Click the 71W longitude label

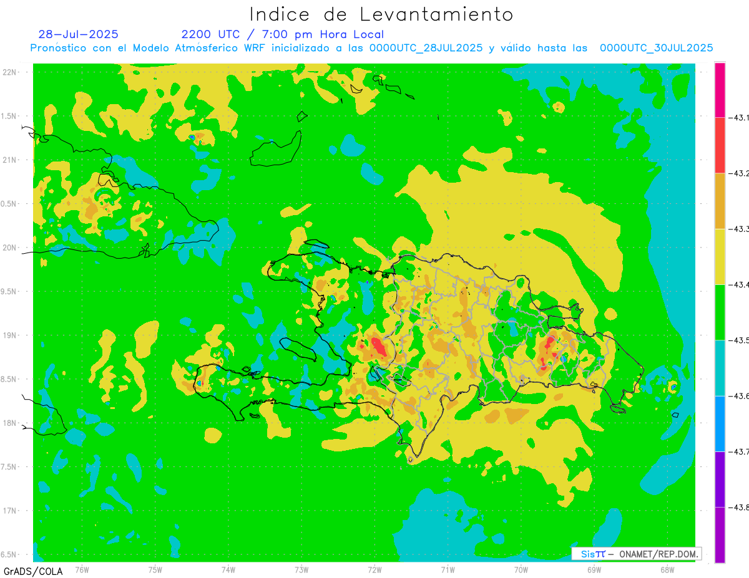(448, 569)
